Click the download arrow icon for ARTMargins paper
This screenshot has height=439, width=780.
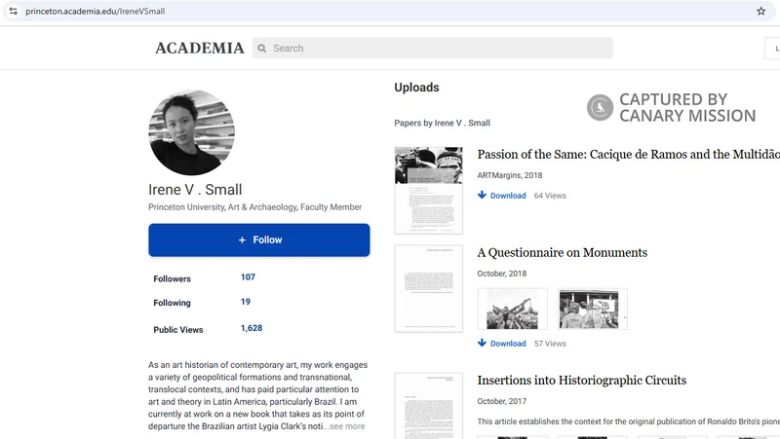click(x=482, y=195)
